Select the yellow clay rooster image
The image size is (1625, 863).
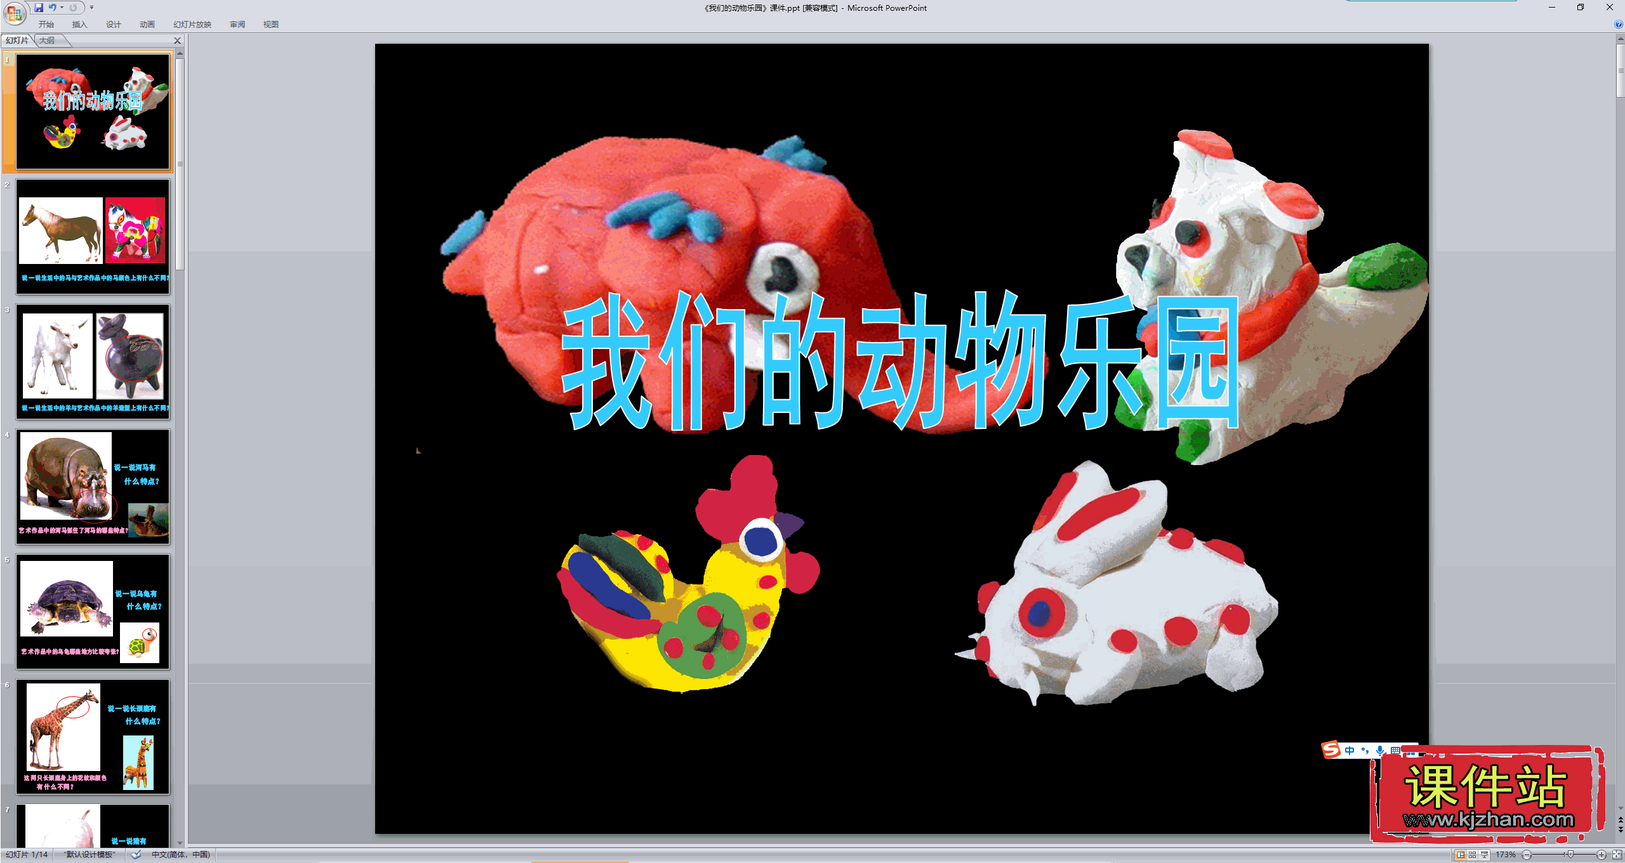point(689,574)
